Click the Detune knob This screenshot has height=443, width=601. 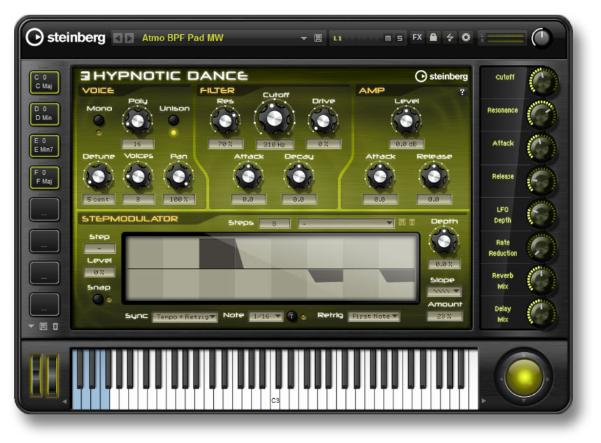[98, 176]
